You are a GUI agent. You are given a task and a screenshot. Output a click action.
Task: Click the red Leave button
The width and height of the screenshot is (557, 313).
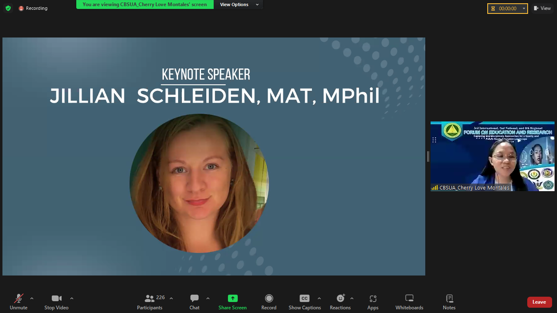click(539, 302)
